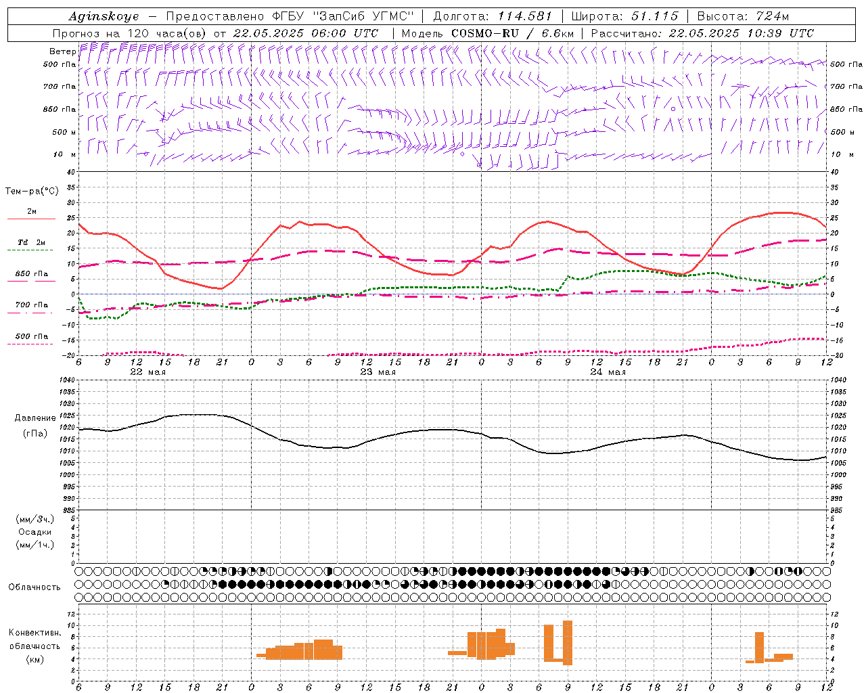Click the 'Облачность' cloud cover label
The width and height of the screenshot is (866, 693).
pos(35,587)
